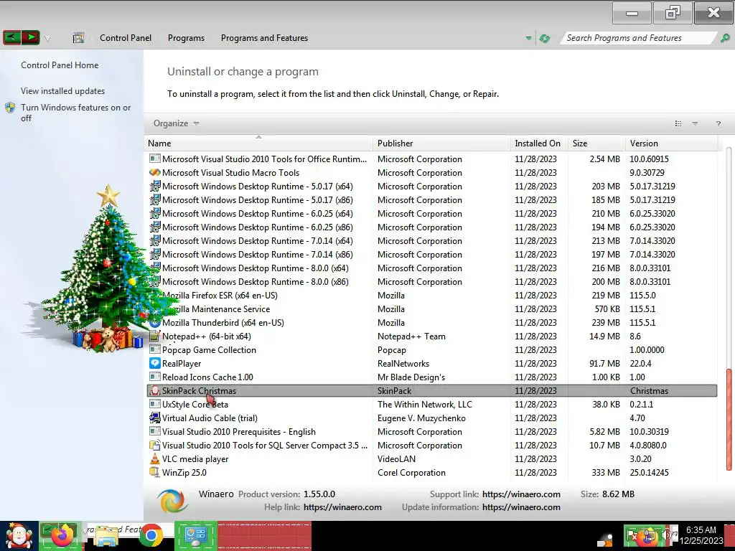Select Virtual Audio Cable (trial) icon
Screen dimensions: 735x551
coord(155,418)
